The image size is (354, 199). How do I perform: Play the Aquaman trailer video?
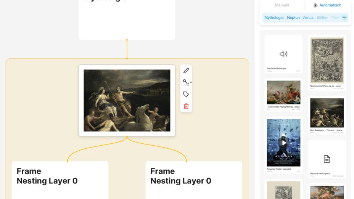coord(283,143)
